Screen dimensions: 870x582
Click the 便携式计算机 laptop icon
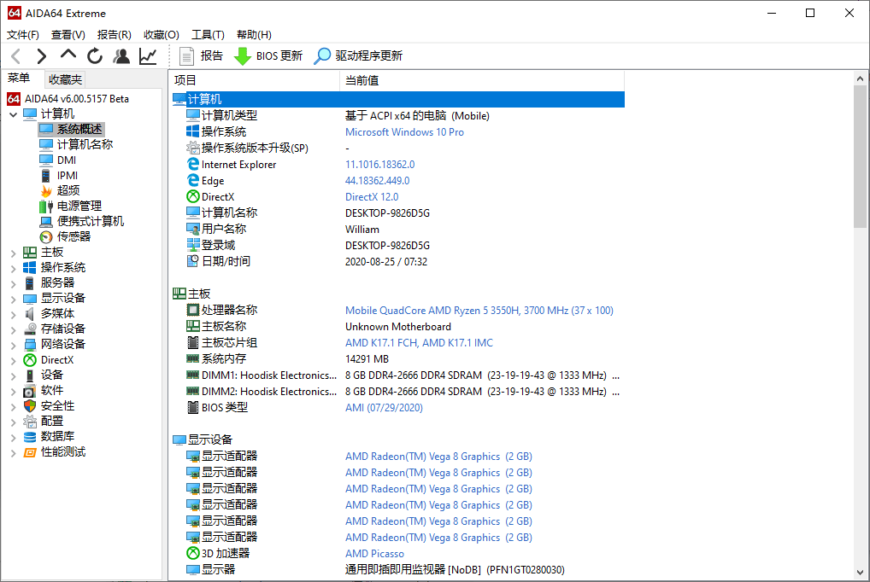point(46,222)
